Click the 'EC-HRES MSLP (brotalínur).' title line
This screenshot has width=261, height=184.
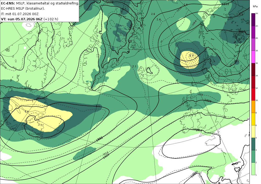23,9
